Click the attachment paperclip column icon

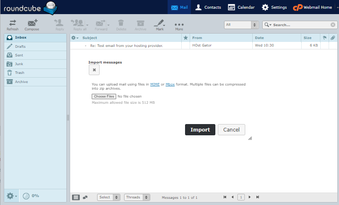pyautogui.click(x=333, y=38)
